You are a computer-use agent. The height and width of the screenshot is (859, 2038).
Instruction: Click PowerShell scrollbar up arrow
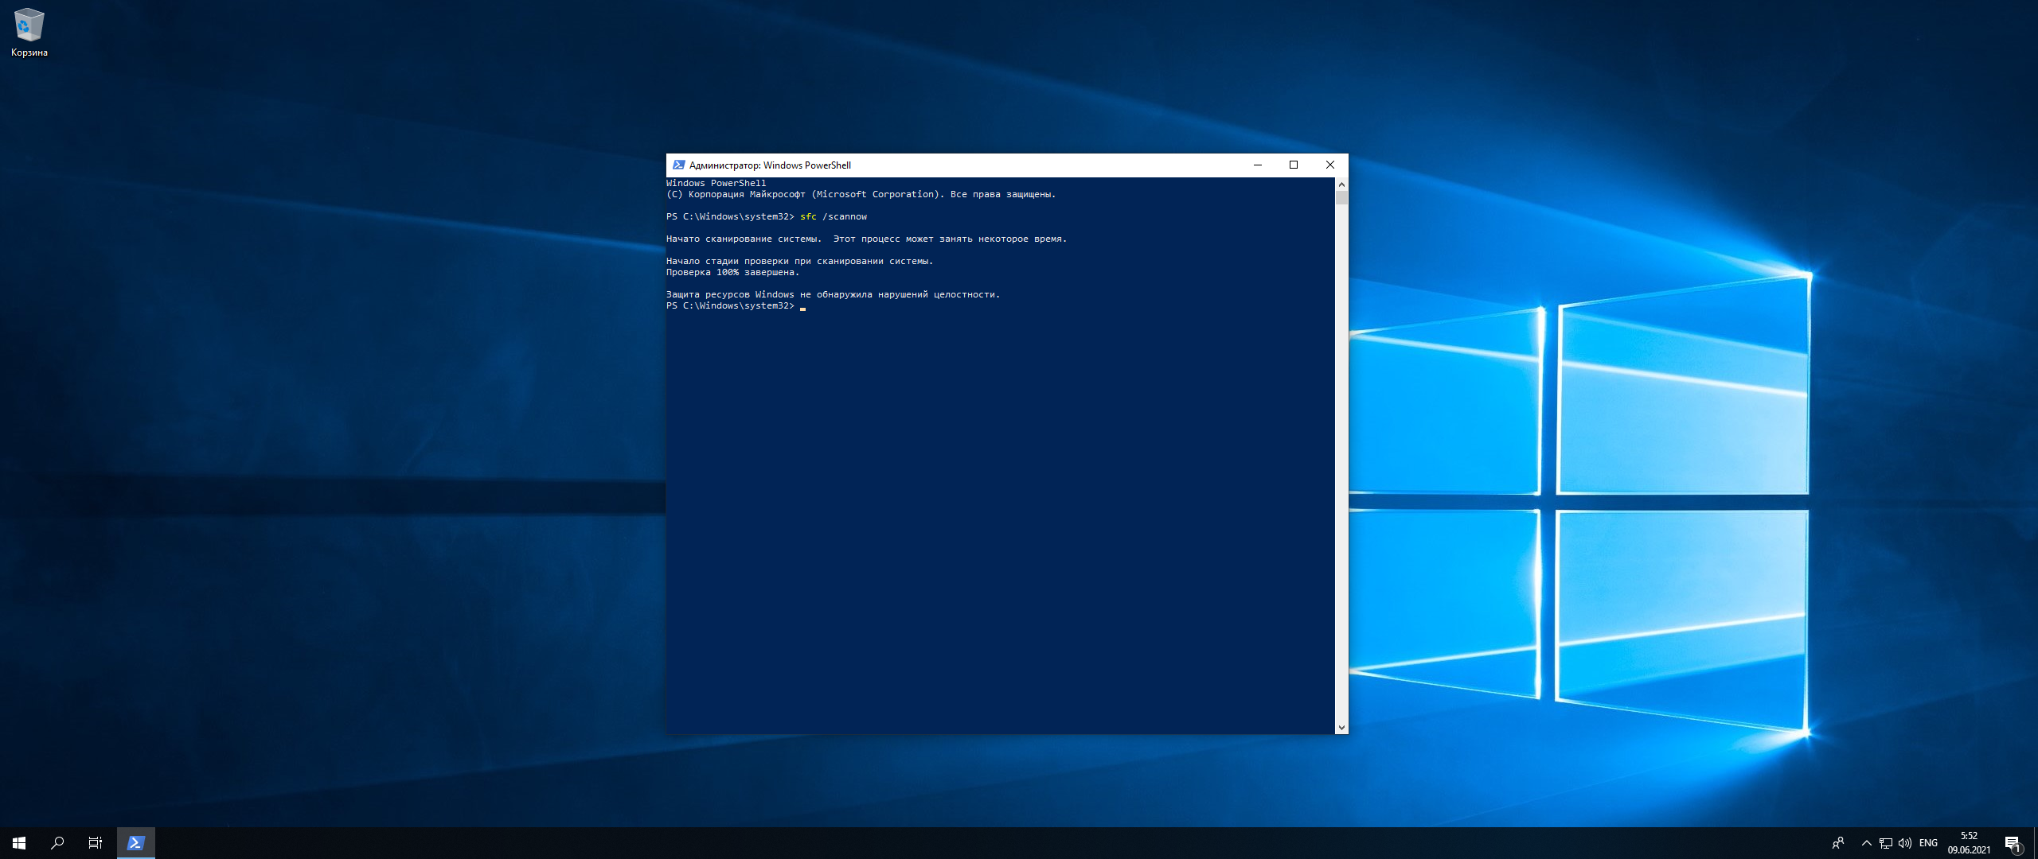tap(1341, 184)
